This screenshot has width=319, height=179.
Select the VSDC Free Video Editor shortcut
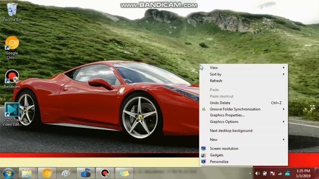pos(12,114)
